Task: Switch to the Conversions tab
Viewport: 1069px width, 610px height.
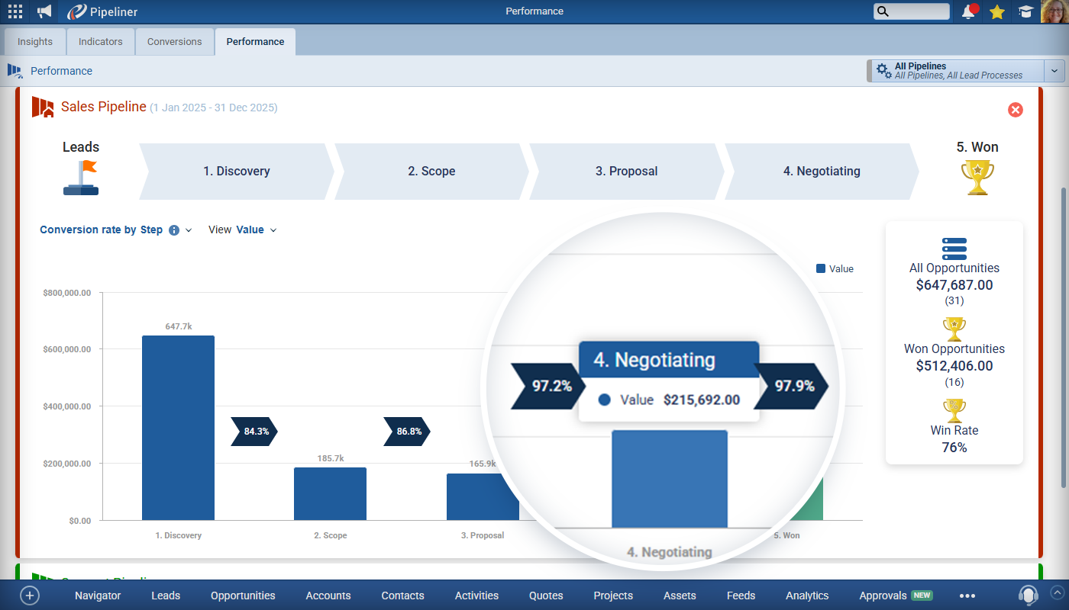Action: pos(174,42)
